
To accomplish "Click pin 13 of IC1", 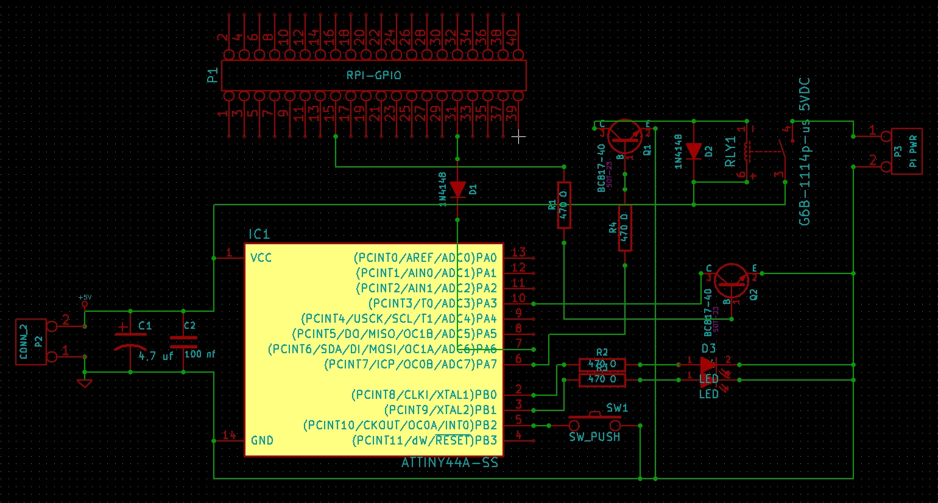I will pos(519,252).
